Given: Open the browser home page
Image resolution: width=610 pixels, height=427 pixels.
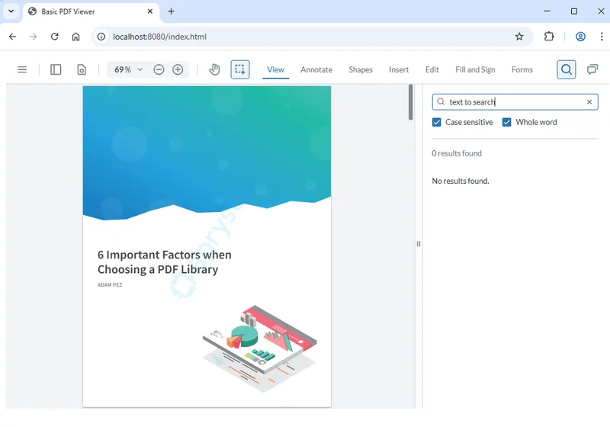Looking at the screenshot, I should click(75, 37).
